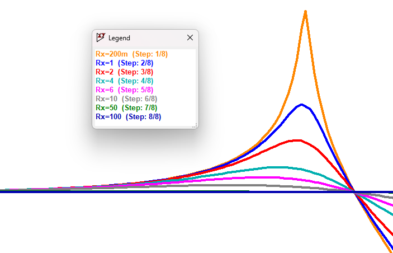Select the Rx=1 Step 2/8 legend entry

tap(128, 63)
